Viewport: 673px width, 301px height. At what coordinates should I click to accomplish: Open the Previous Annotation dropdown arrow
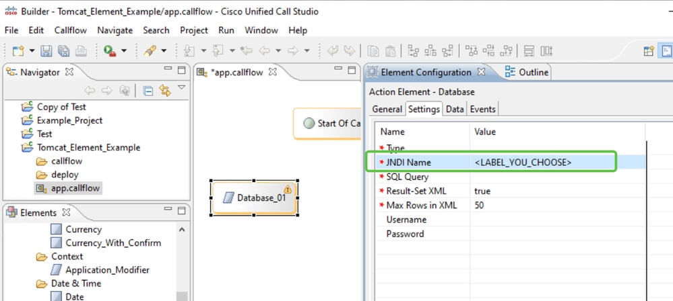[x=232, y=51]
